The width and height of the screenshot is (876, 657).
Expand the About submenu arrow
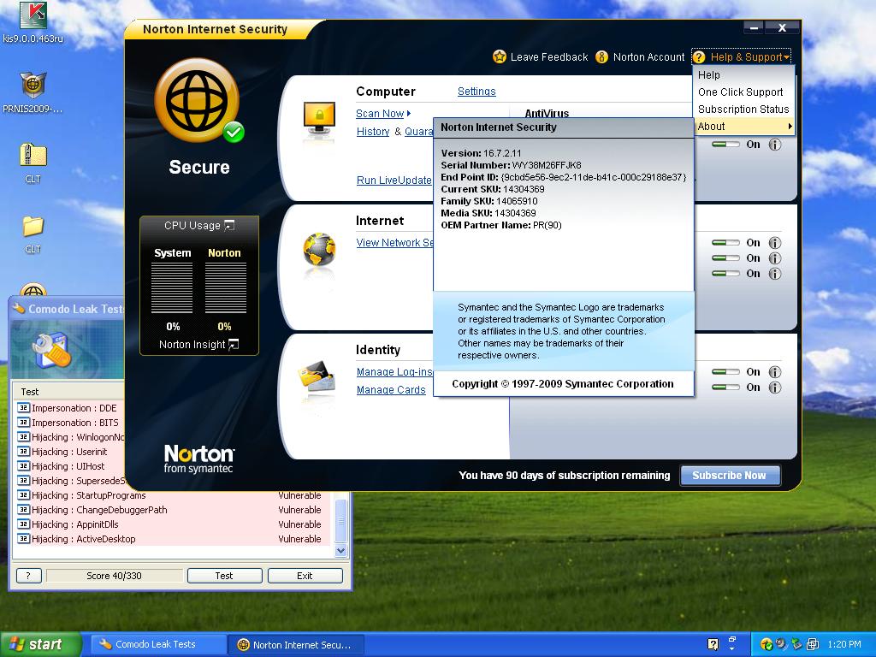(790, 127)
